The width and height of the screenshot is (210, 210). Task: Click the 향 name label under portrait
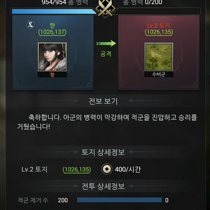52,75
